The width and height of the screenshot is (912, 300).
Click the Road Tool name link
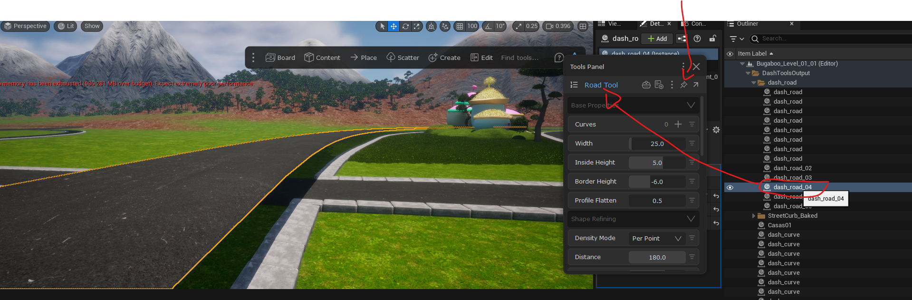(601, 85)
